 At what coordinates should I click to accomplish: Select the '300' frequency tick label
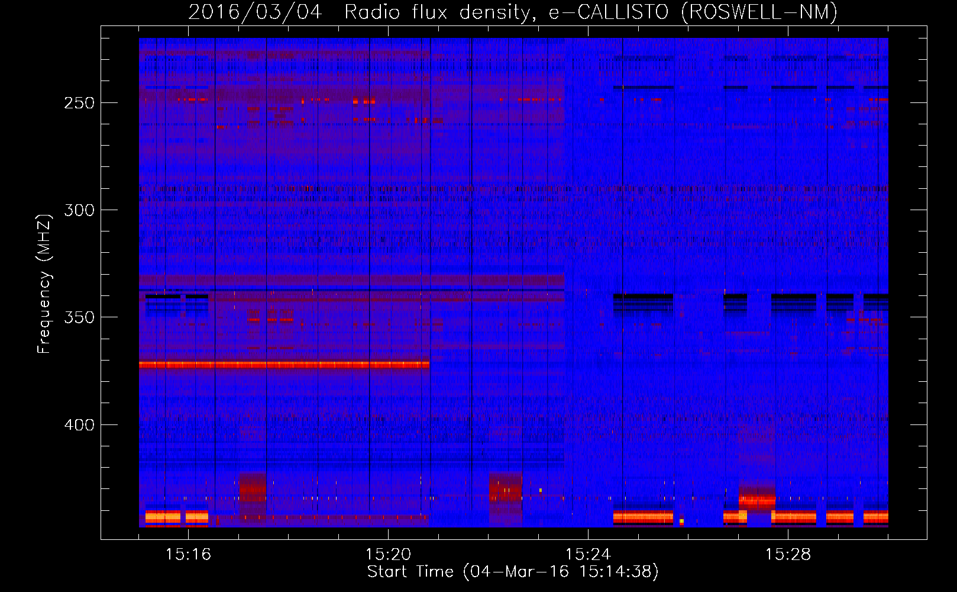click(x=79, y=210)
